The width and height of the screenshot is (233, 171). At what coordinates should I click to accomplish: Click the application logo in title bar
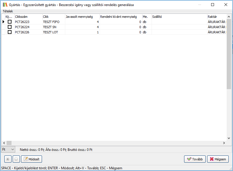[x=5, y=5]
